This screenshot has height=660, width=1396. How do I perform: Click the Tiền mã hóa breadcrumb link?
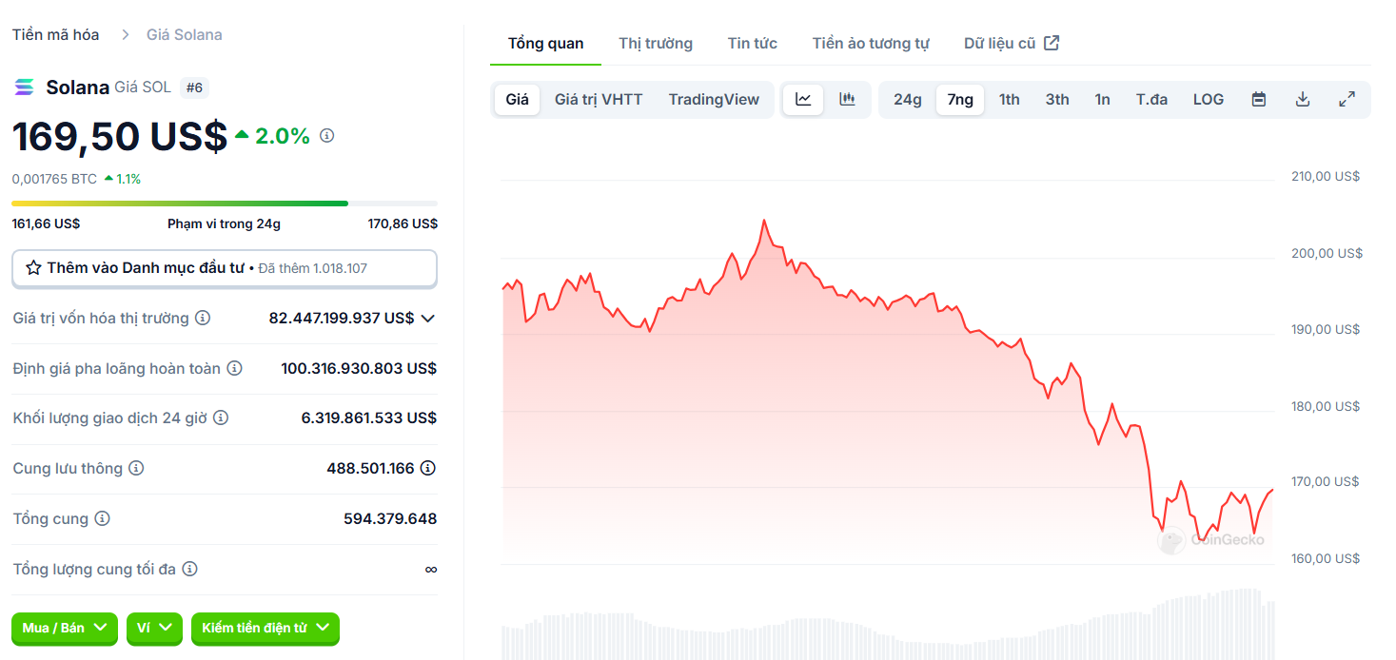(x=54, y=33)
